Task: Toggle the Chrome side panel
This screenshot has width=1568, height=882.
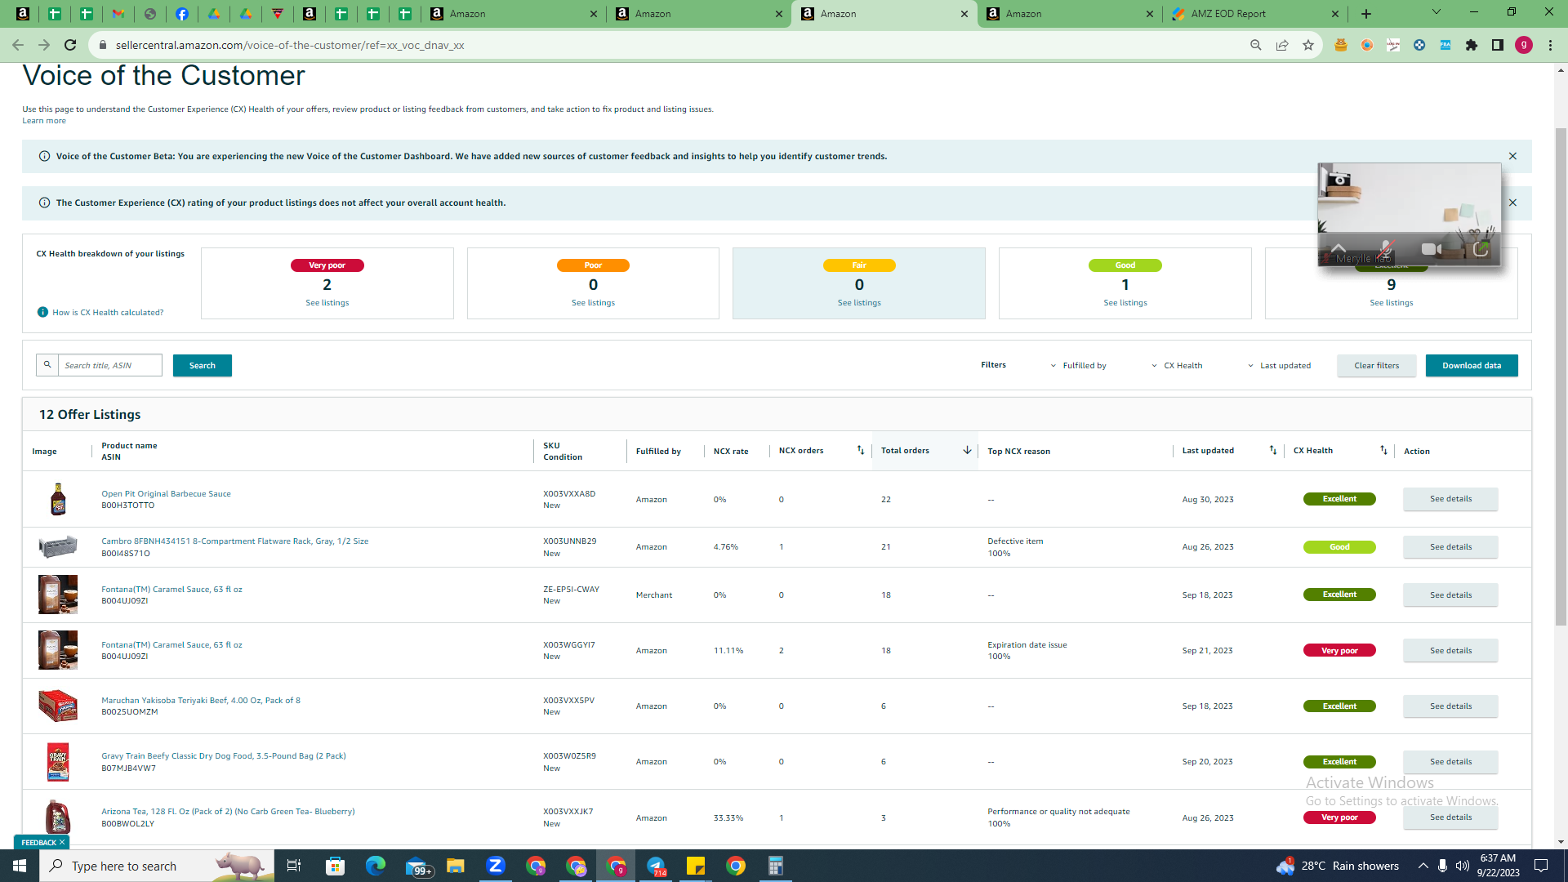Action: click(x=1498, y=45)
